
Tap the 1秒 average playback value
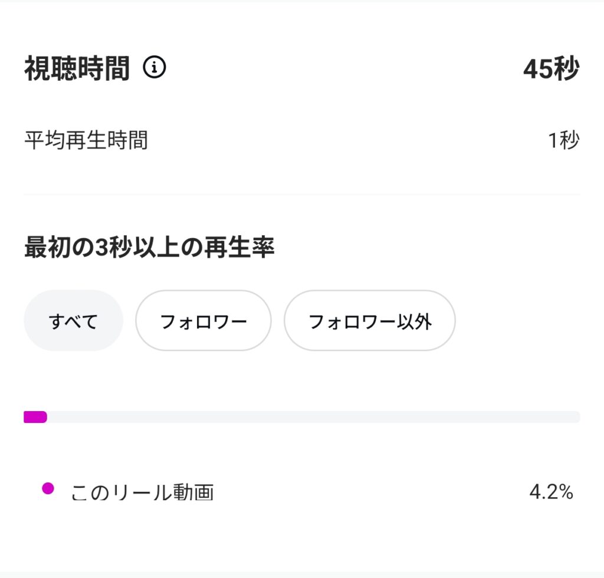(x=563, y=141)
